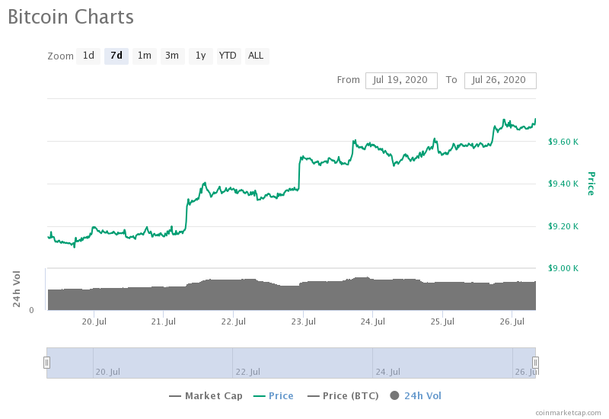Grab the left navigator range handle
The width and height of the screenshot is (609, 419).
[46, 363]
